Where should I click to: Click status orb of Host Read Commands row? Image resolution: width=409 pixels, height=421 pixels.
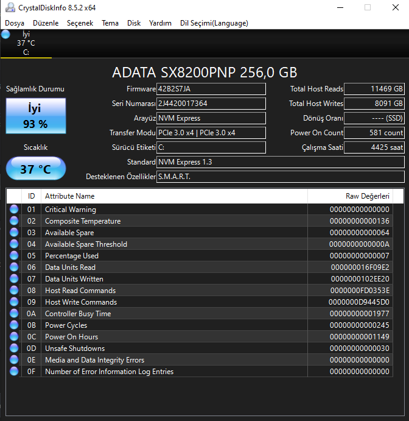click(x=14, y=290)
